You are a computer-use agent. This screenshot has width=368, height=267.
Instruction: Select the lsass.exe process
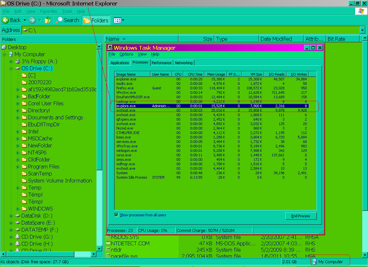(x=212, y=137)
